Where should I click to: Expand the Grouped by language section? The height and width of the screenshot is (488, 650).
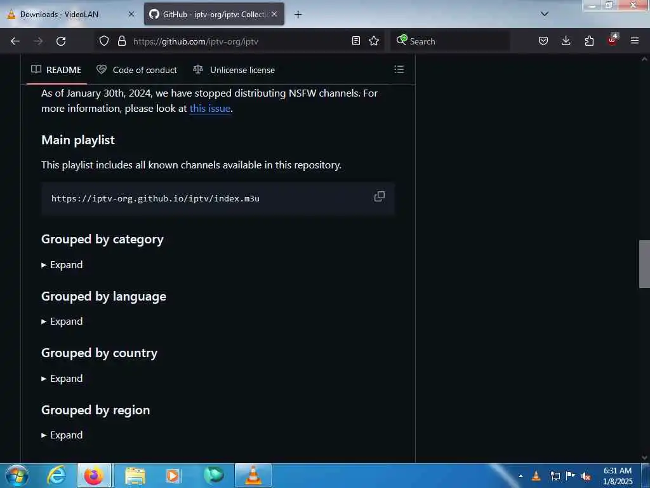click(62, 321)
